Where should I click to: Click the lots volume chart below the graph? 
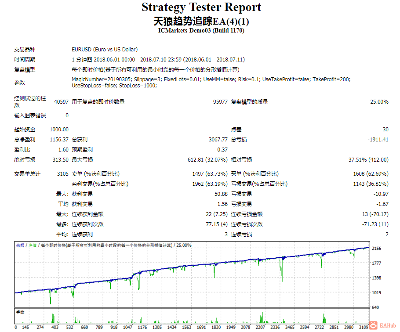click(x=192, y=316)
